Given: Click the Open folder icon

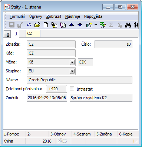Looking at the screenshot, I should point(37,25).
